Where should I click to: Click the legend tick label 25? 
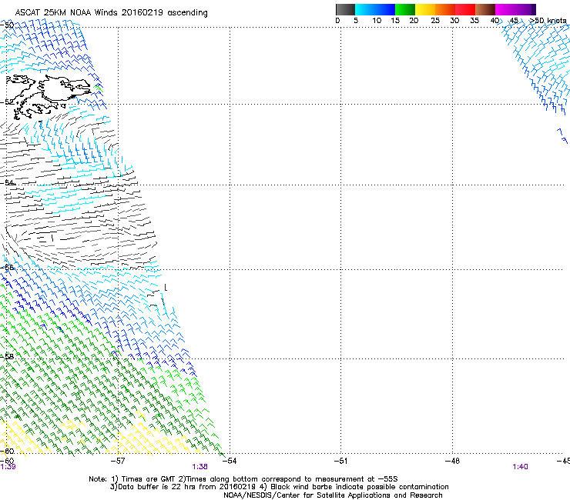435,21
